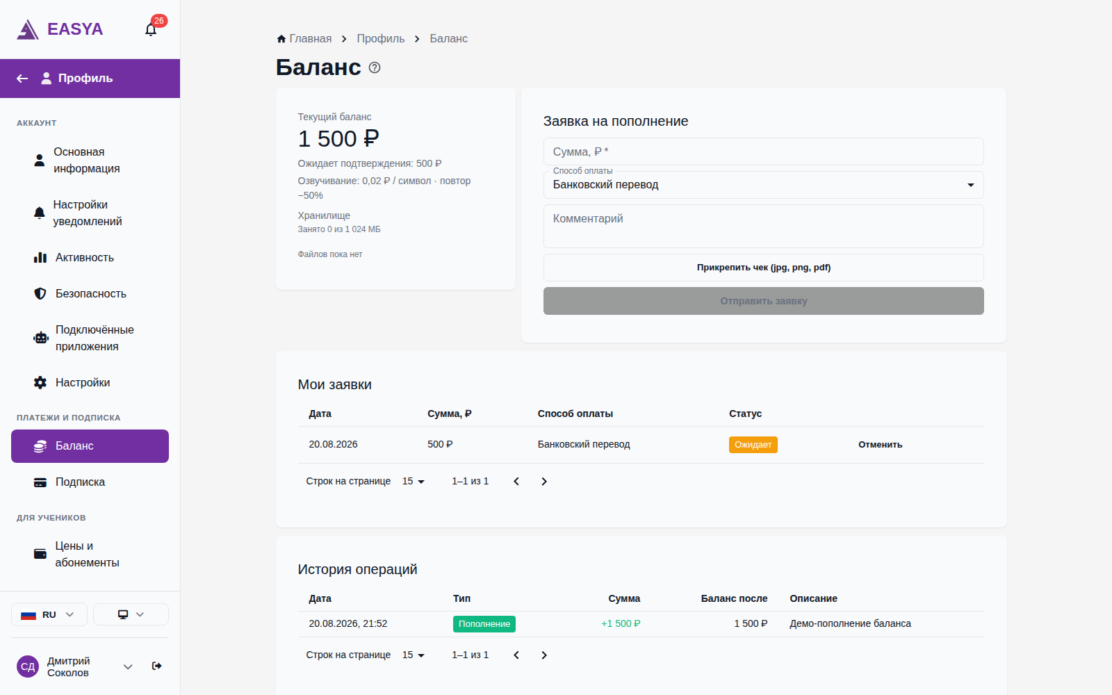Go to previous page in История операций
This screenshot has height=695, width=1112.
pyautogui.click(x=516, y=655)
